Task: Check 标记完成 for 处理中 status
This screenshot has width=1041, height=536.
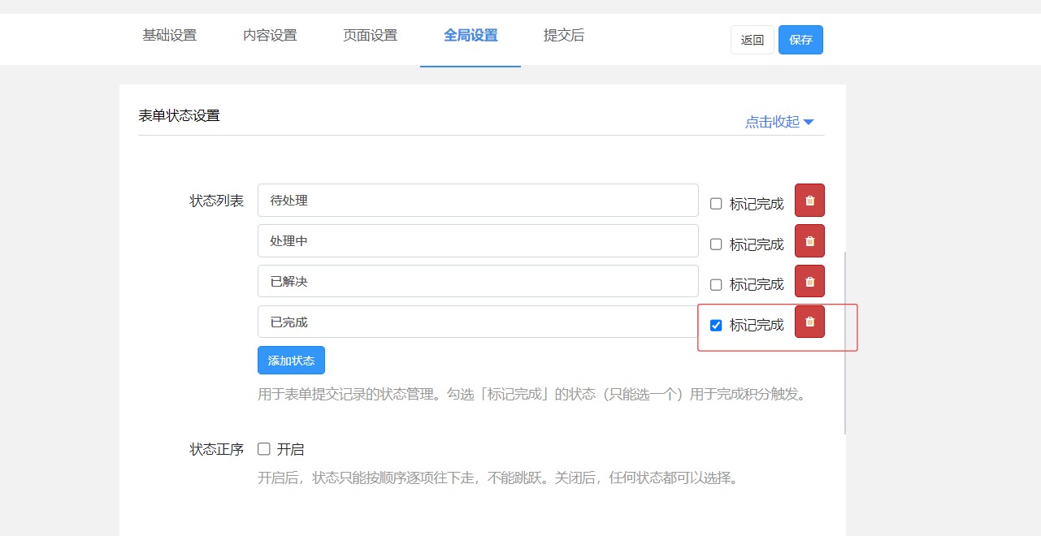Action: point(716,244)
